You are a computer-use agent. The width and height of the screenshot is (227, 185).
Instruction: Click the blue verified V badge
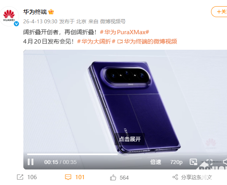coord(16,24)
